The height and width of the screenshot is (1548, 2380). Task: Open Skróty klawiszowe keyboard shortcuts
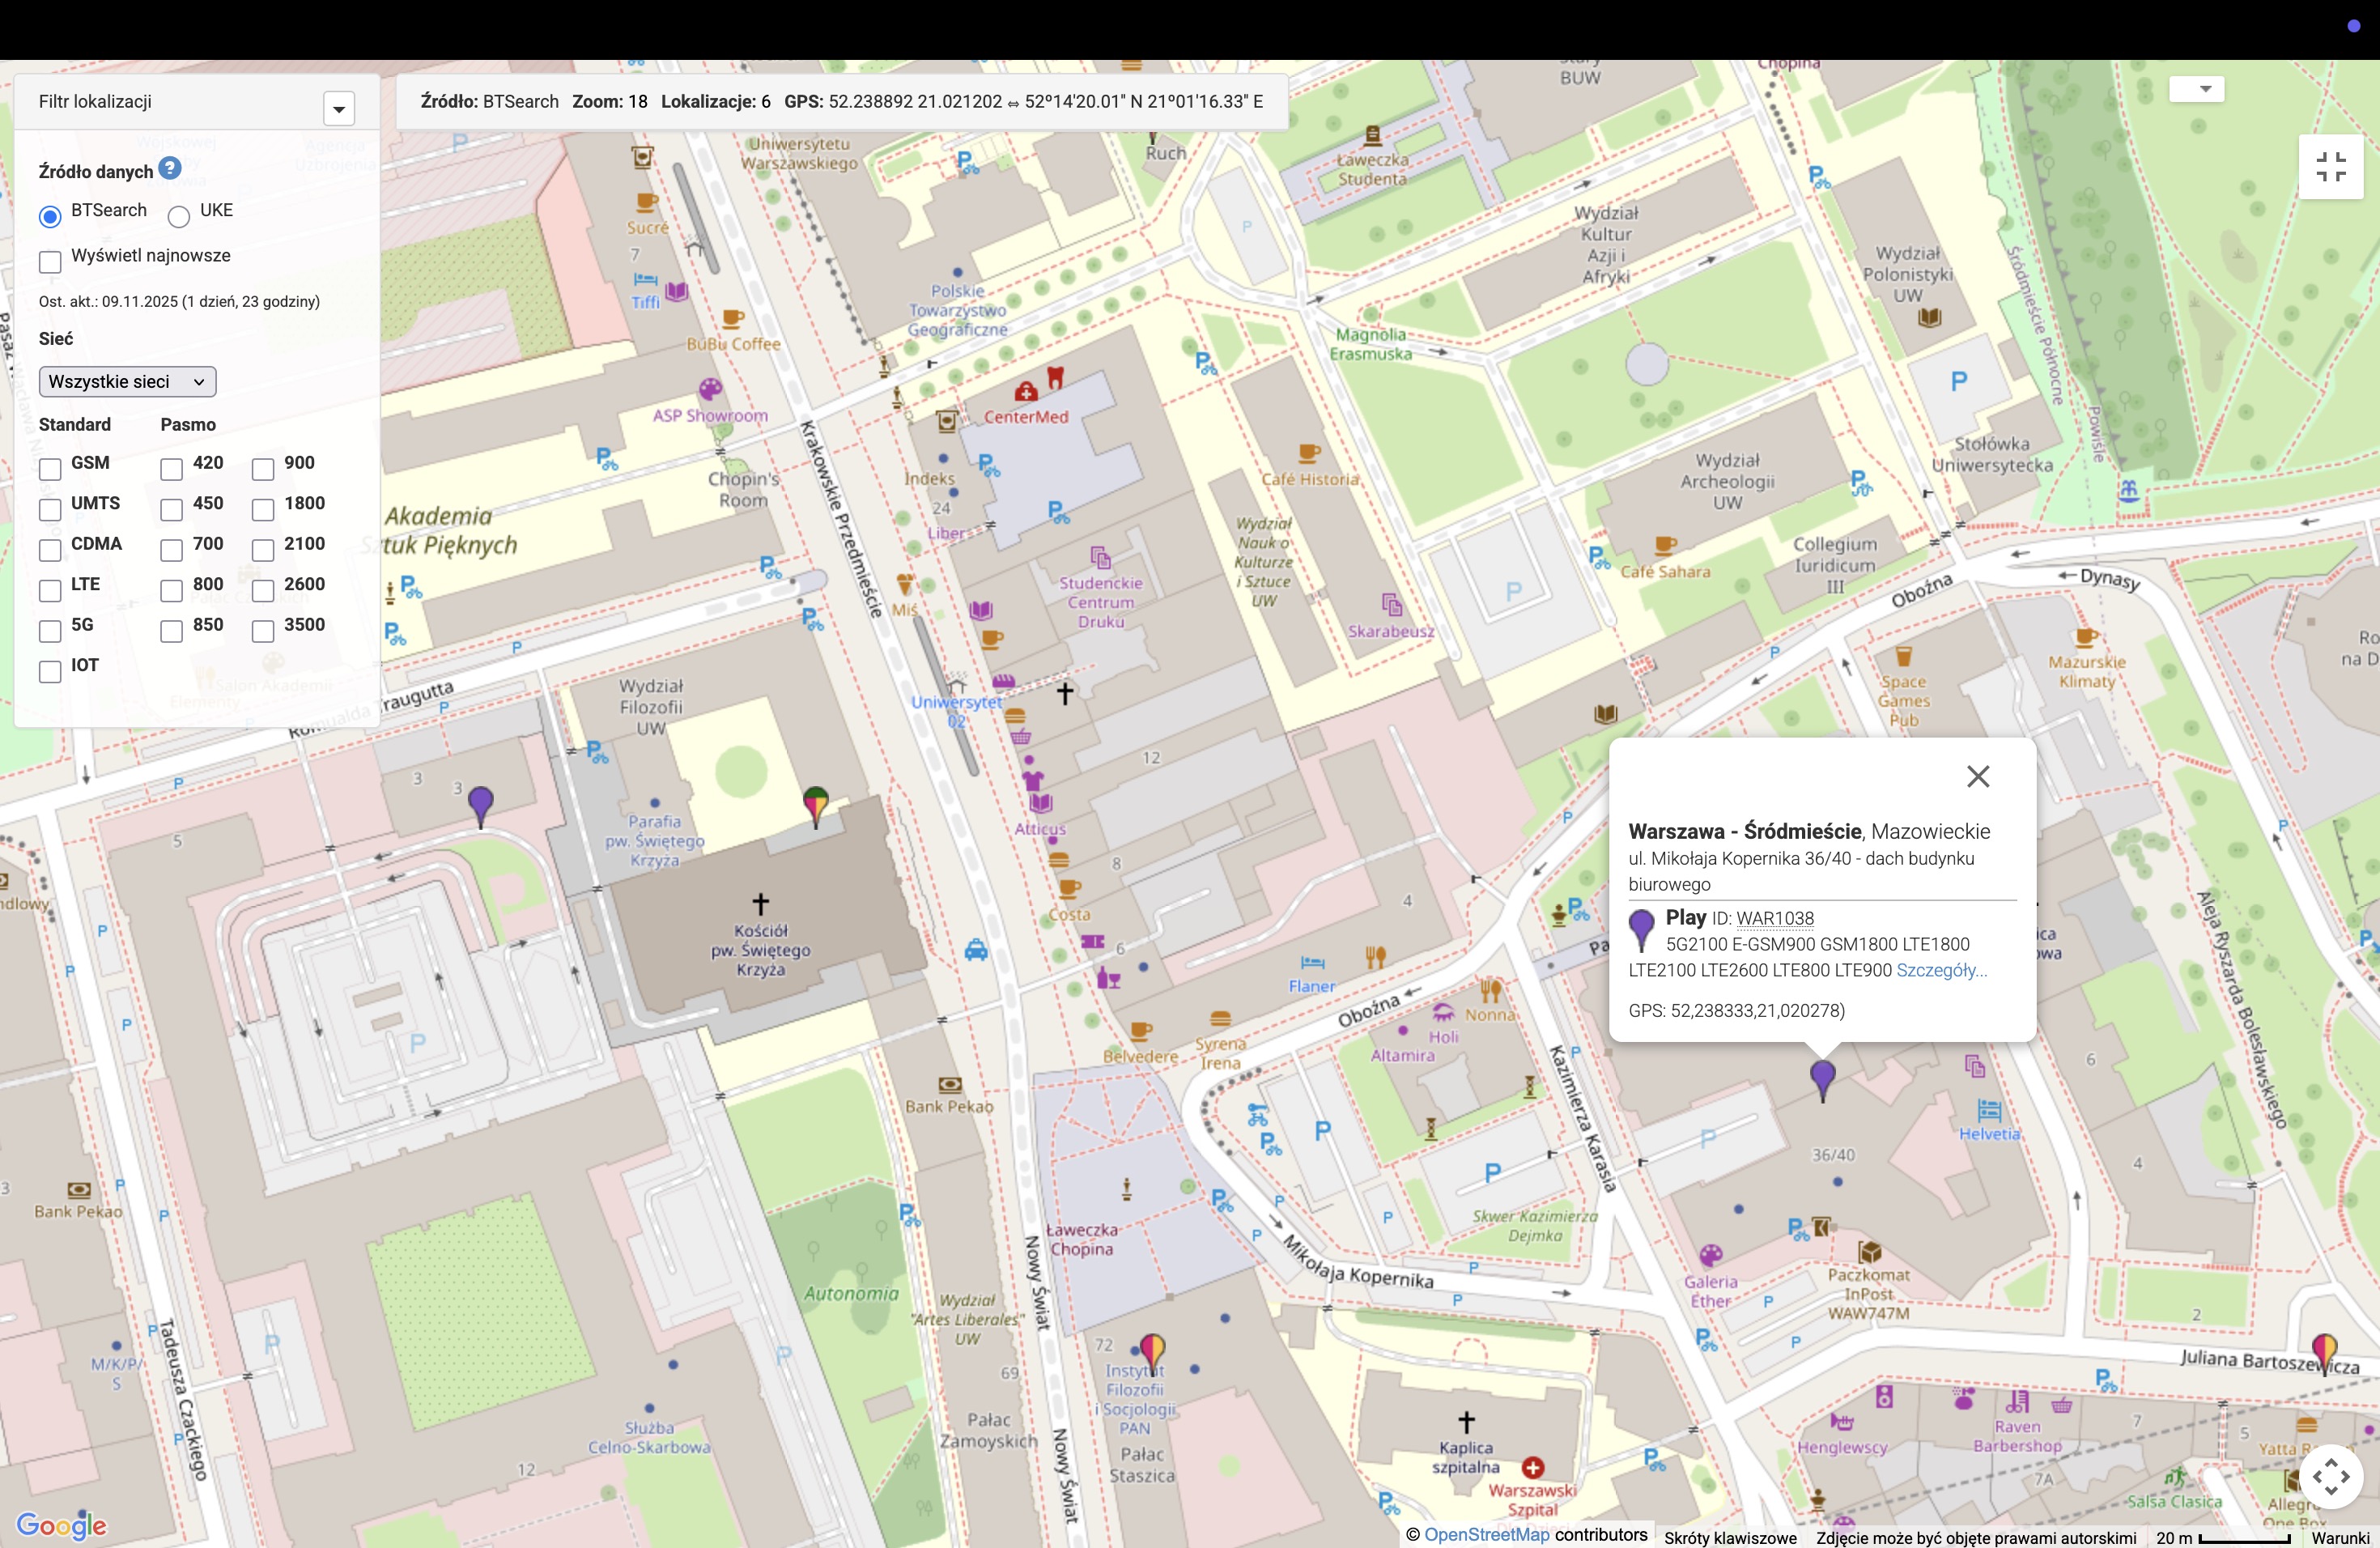(1730, 1537)
